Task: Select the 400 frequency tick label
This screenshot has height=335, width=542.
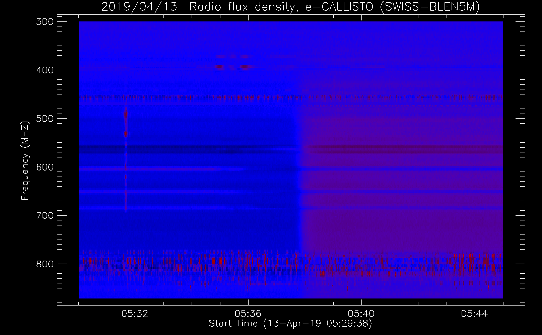Action: coord(45,70)
